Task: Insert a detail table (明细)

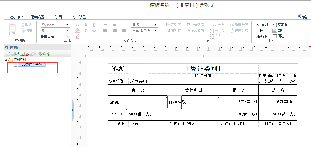Action: click(278, 36)
